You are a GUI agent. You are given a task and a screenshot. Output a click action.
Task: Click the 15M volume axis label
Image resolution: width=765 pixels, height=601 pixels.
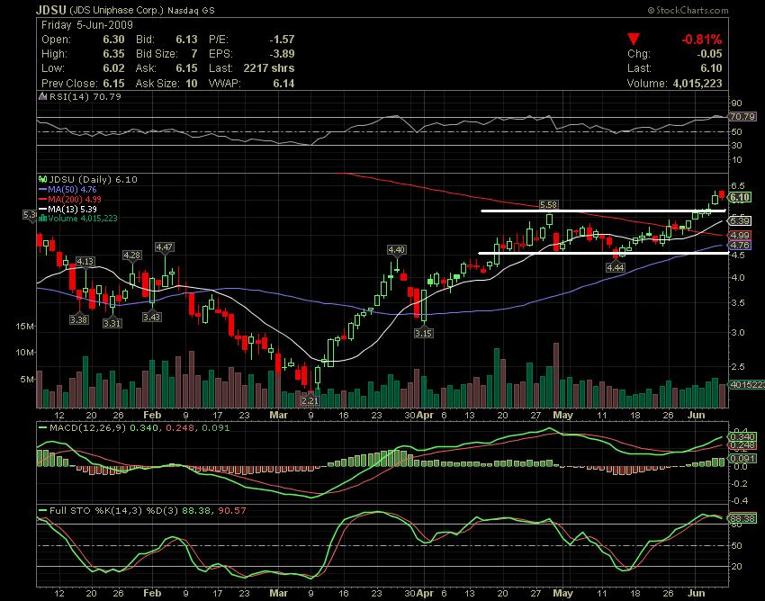click(x=24, y=327)
